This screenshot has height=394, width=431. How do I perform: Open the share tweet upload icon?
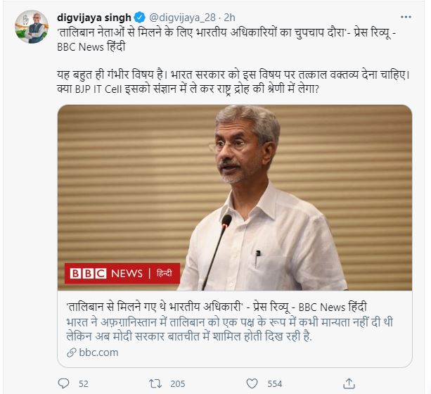tap(349, 383)
